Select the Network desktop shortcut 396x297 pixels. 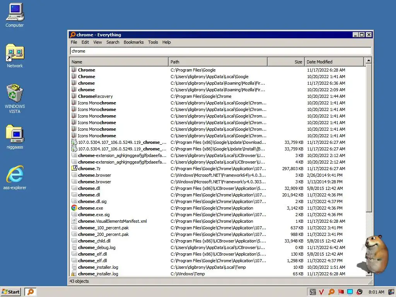(x=15, y=56)
